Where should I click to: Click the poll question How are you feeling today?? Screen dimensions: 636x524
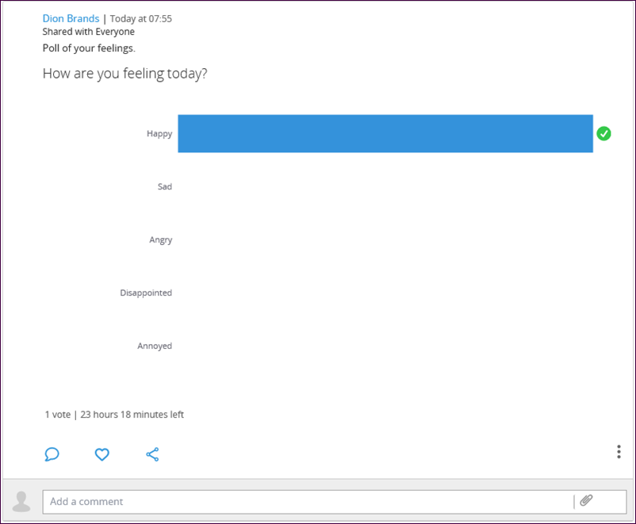pyautogui.click(x=125, y=74)
